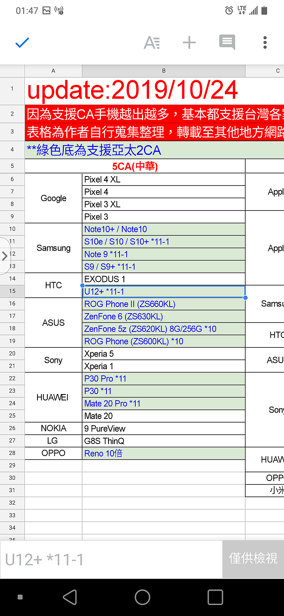
Task: Open the three-dot overflow menu
Action: [265, 43]
